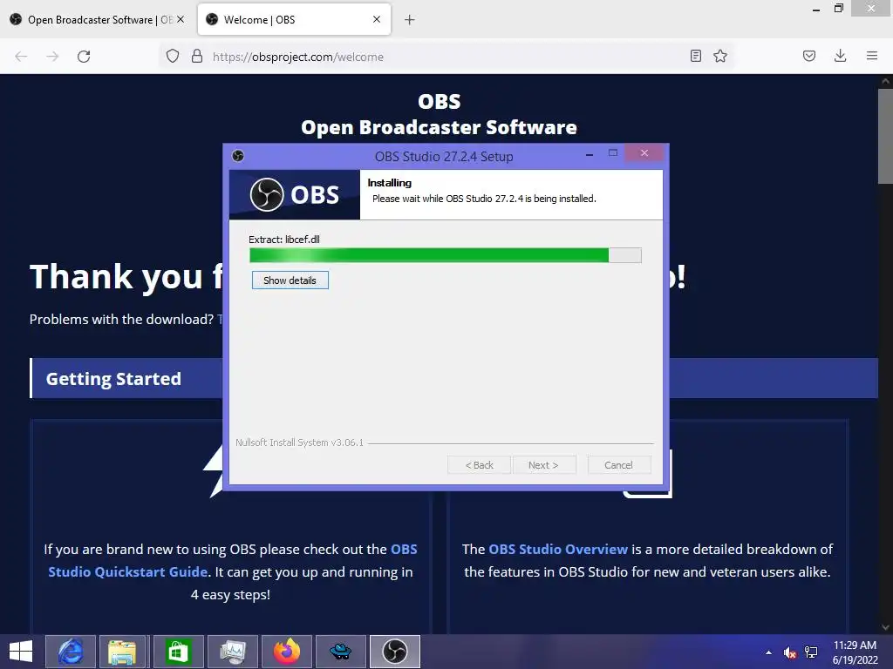
Task: Click the scrollbar down arrow
Action: click(x=885, y=627)
